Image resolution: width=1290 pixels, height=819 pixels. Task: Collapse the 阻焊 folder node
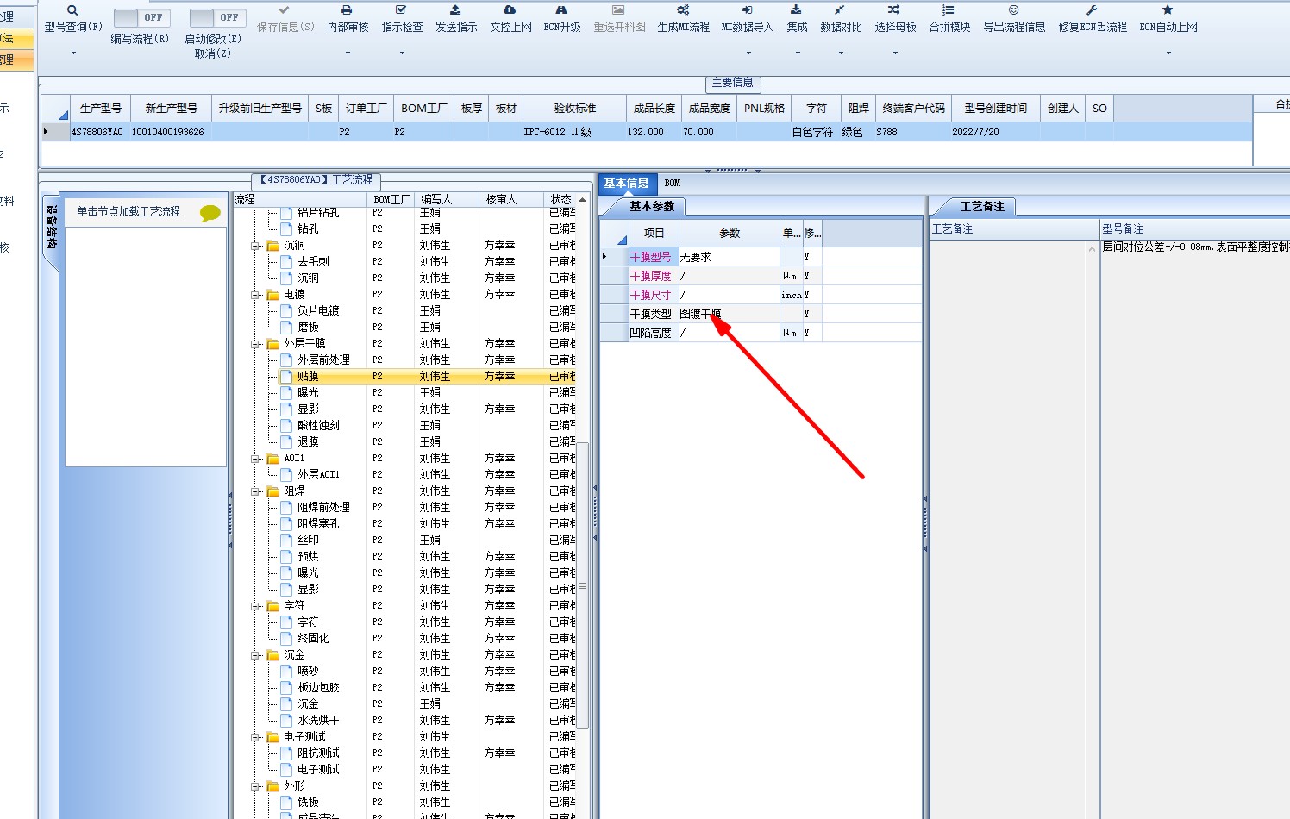pyautogui.click(x=255, y=492)
